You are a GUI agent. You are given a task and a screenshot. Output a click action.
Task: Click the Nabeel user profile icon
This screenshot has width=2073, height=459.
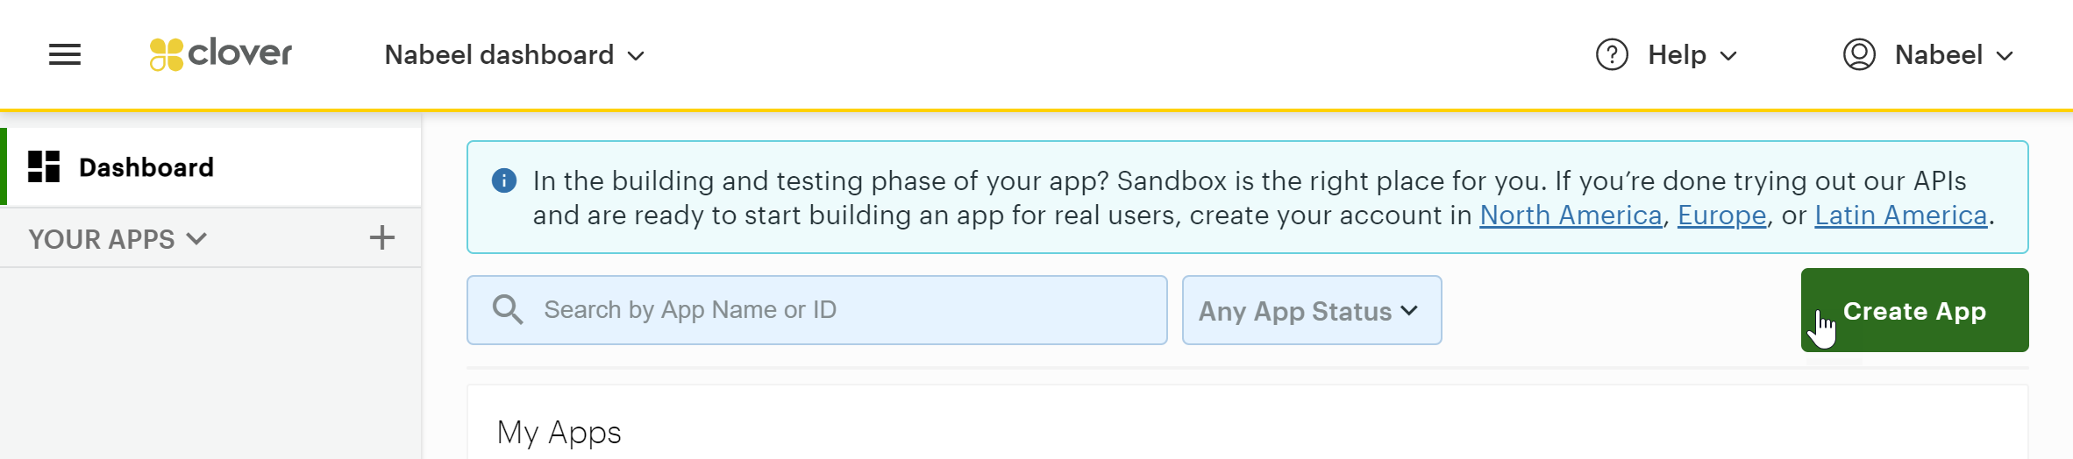1859,55
